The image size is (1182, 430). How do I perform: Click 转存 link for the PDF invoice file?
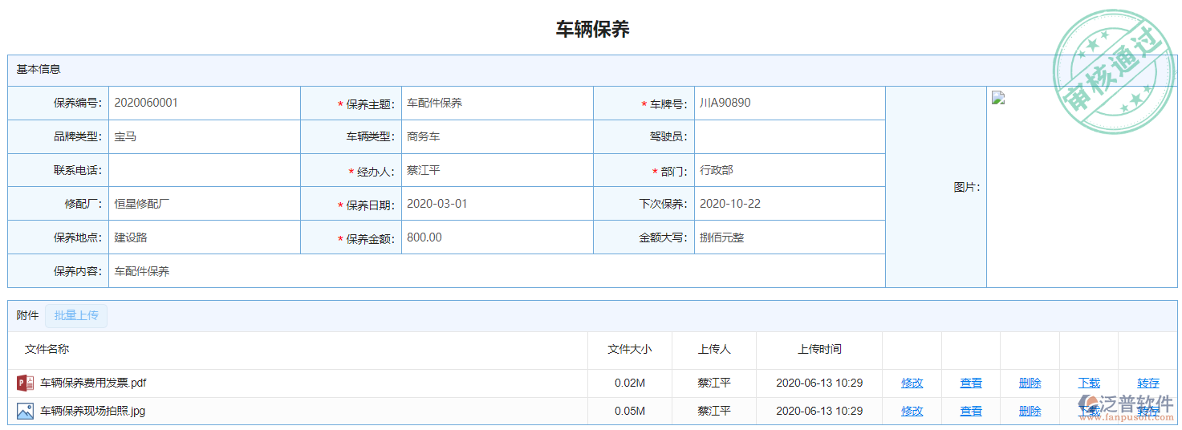[1147, 383]
